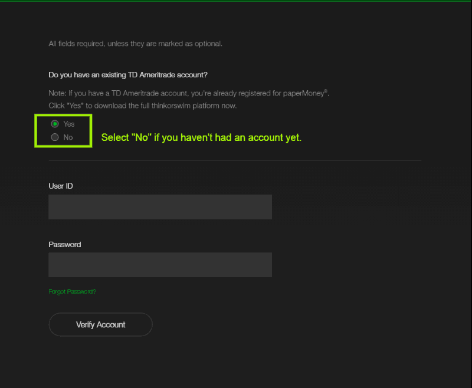
Task: Click the "Yes" option label text
Action: pyautogui.click(x=69, y=124)
